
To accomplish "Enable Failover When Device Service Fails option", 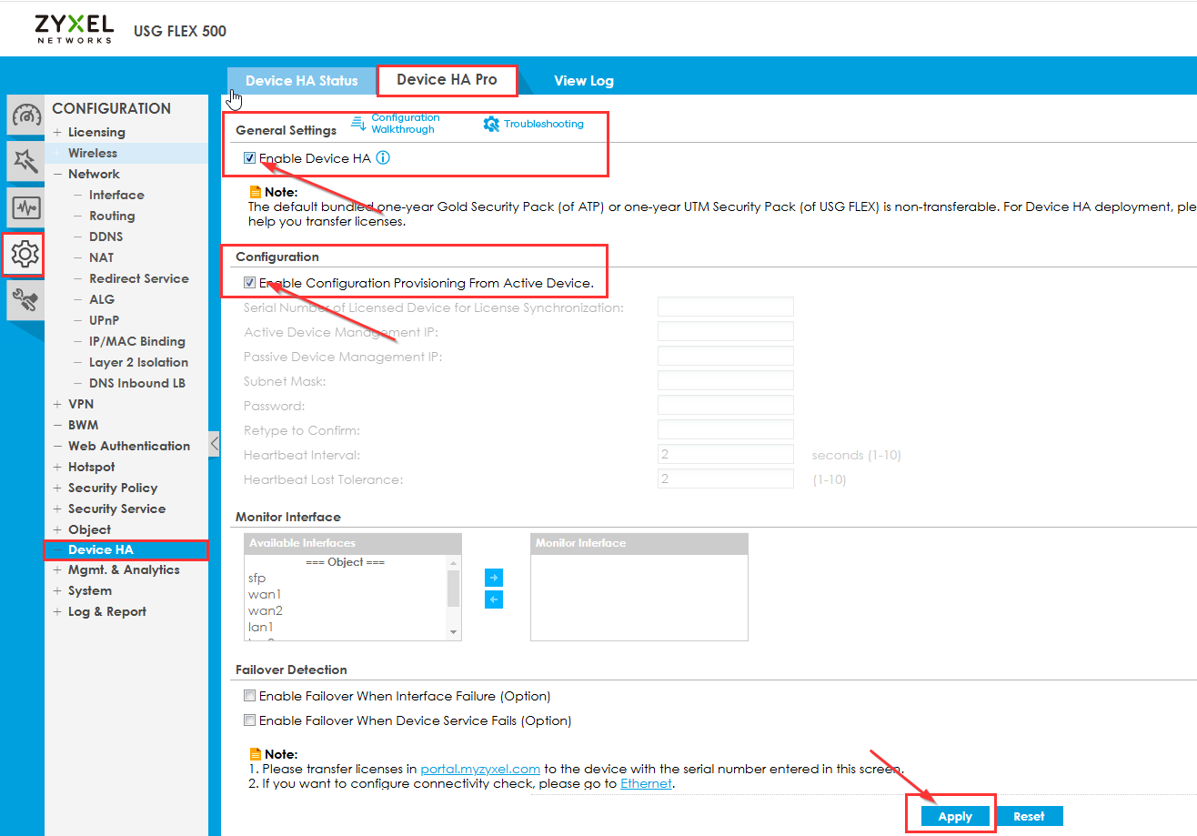I will (249, 720).
